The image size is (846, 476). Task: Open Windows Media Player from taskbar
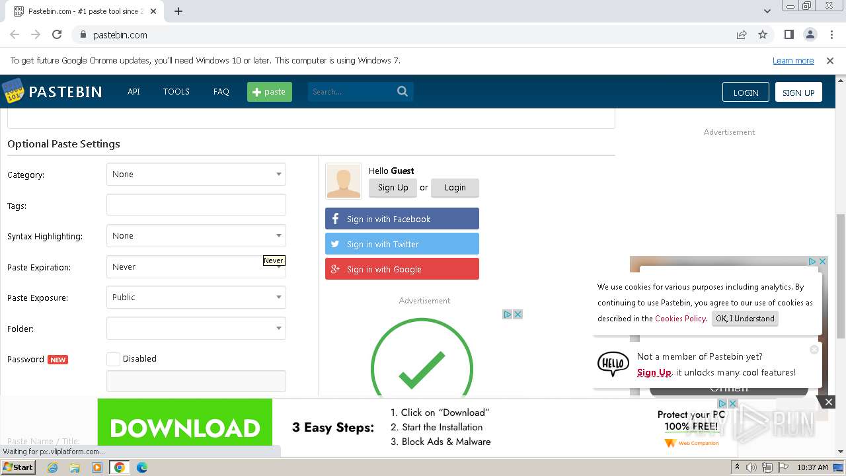click(x=97, y=467)
